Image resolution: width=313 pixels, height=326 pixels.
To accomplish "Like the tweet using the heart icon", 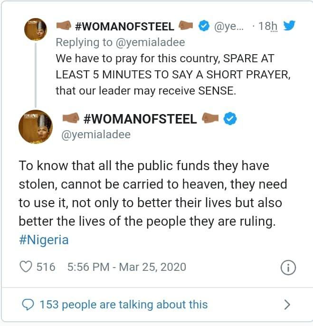I will (26, 267).
